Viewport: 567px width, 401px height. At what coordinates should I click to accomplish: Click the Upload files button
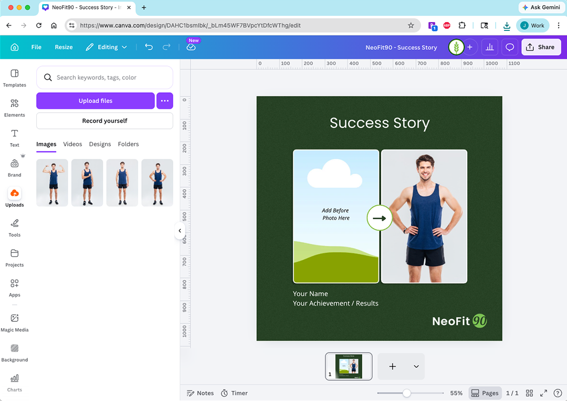96,101
